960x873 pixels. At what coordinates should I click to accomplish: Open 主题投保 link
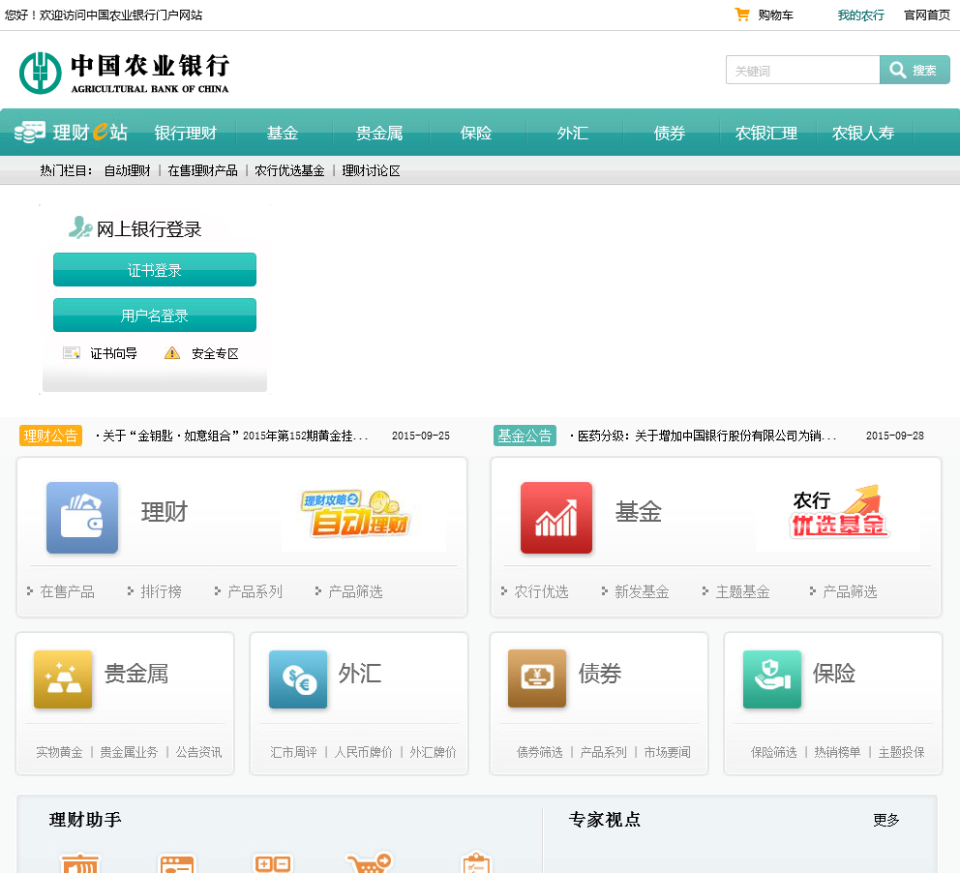[x=901, y=752]
